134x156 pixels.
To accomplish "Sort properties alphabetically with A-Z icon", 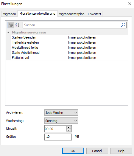I will (18, 25).
